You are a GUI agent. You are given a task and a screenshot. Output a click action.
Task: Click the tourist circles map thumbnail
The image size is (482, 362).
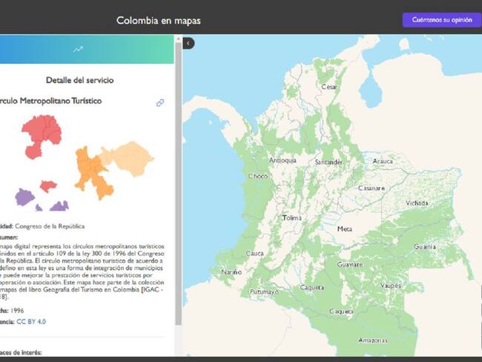(83, 163)
